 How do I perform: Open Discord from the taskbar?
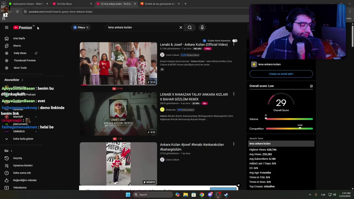point(210,195)
